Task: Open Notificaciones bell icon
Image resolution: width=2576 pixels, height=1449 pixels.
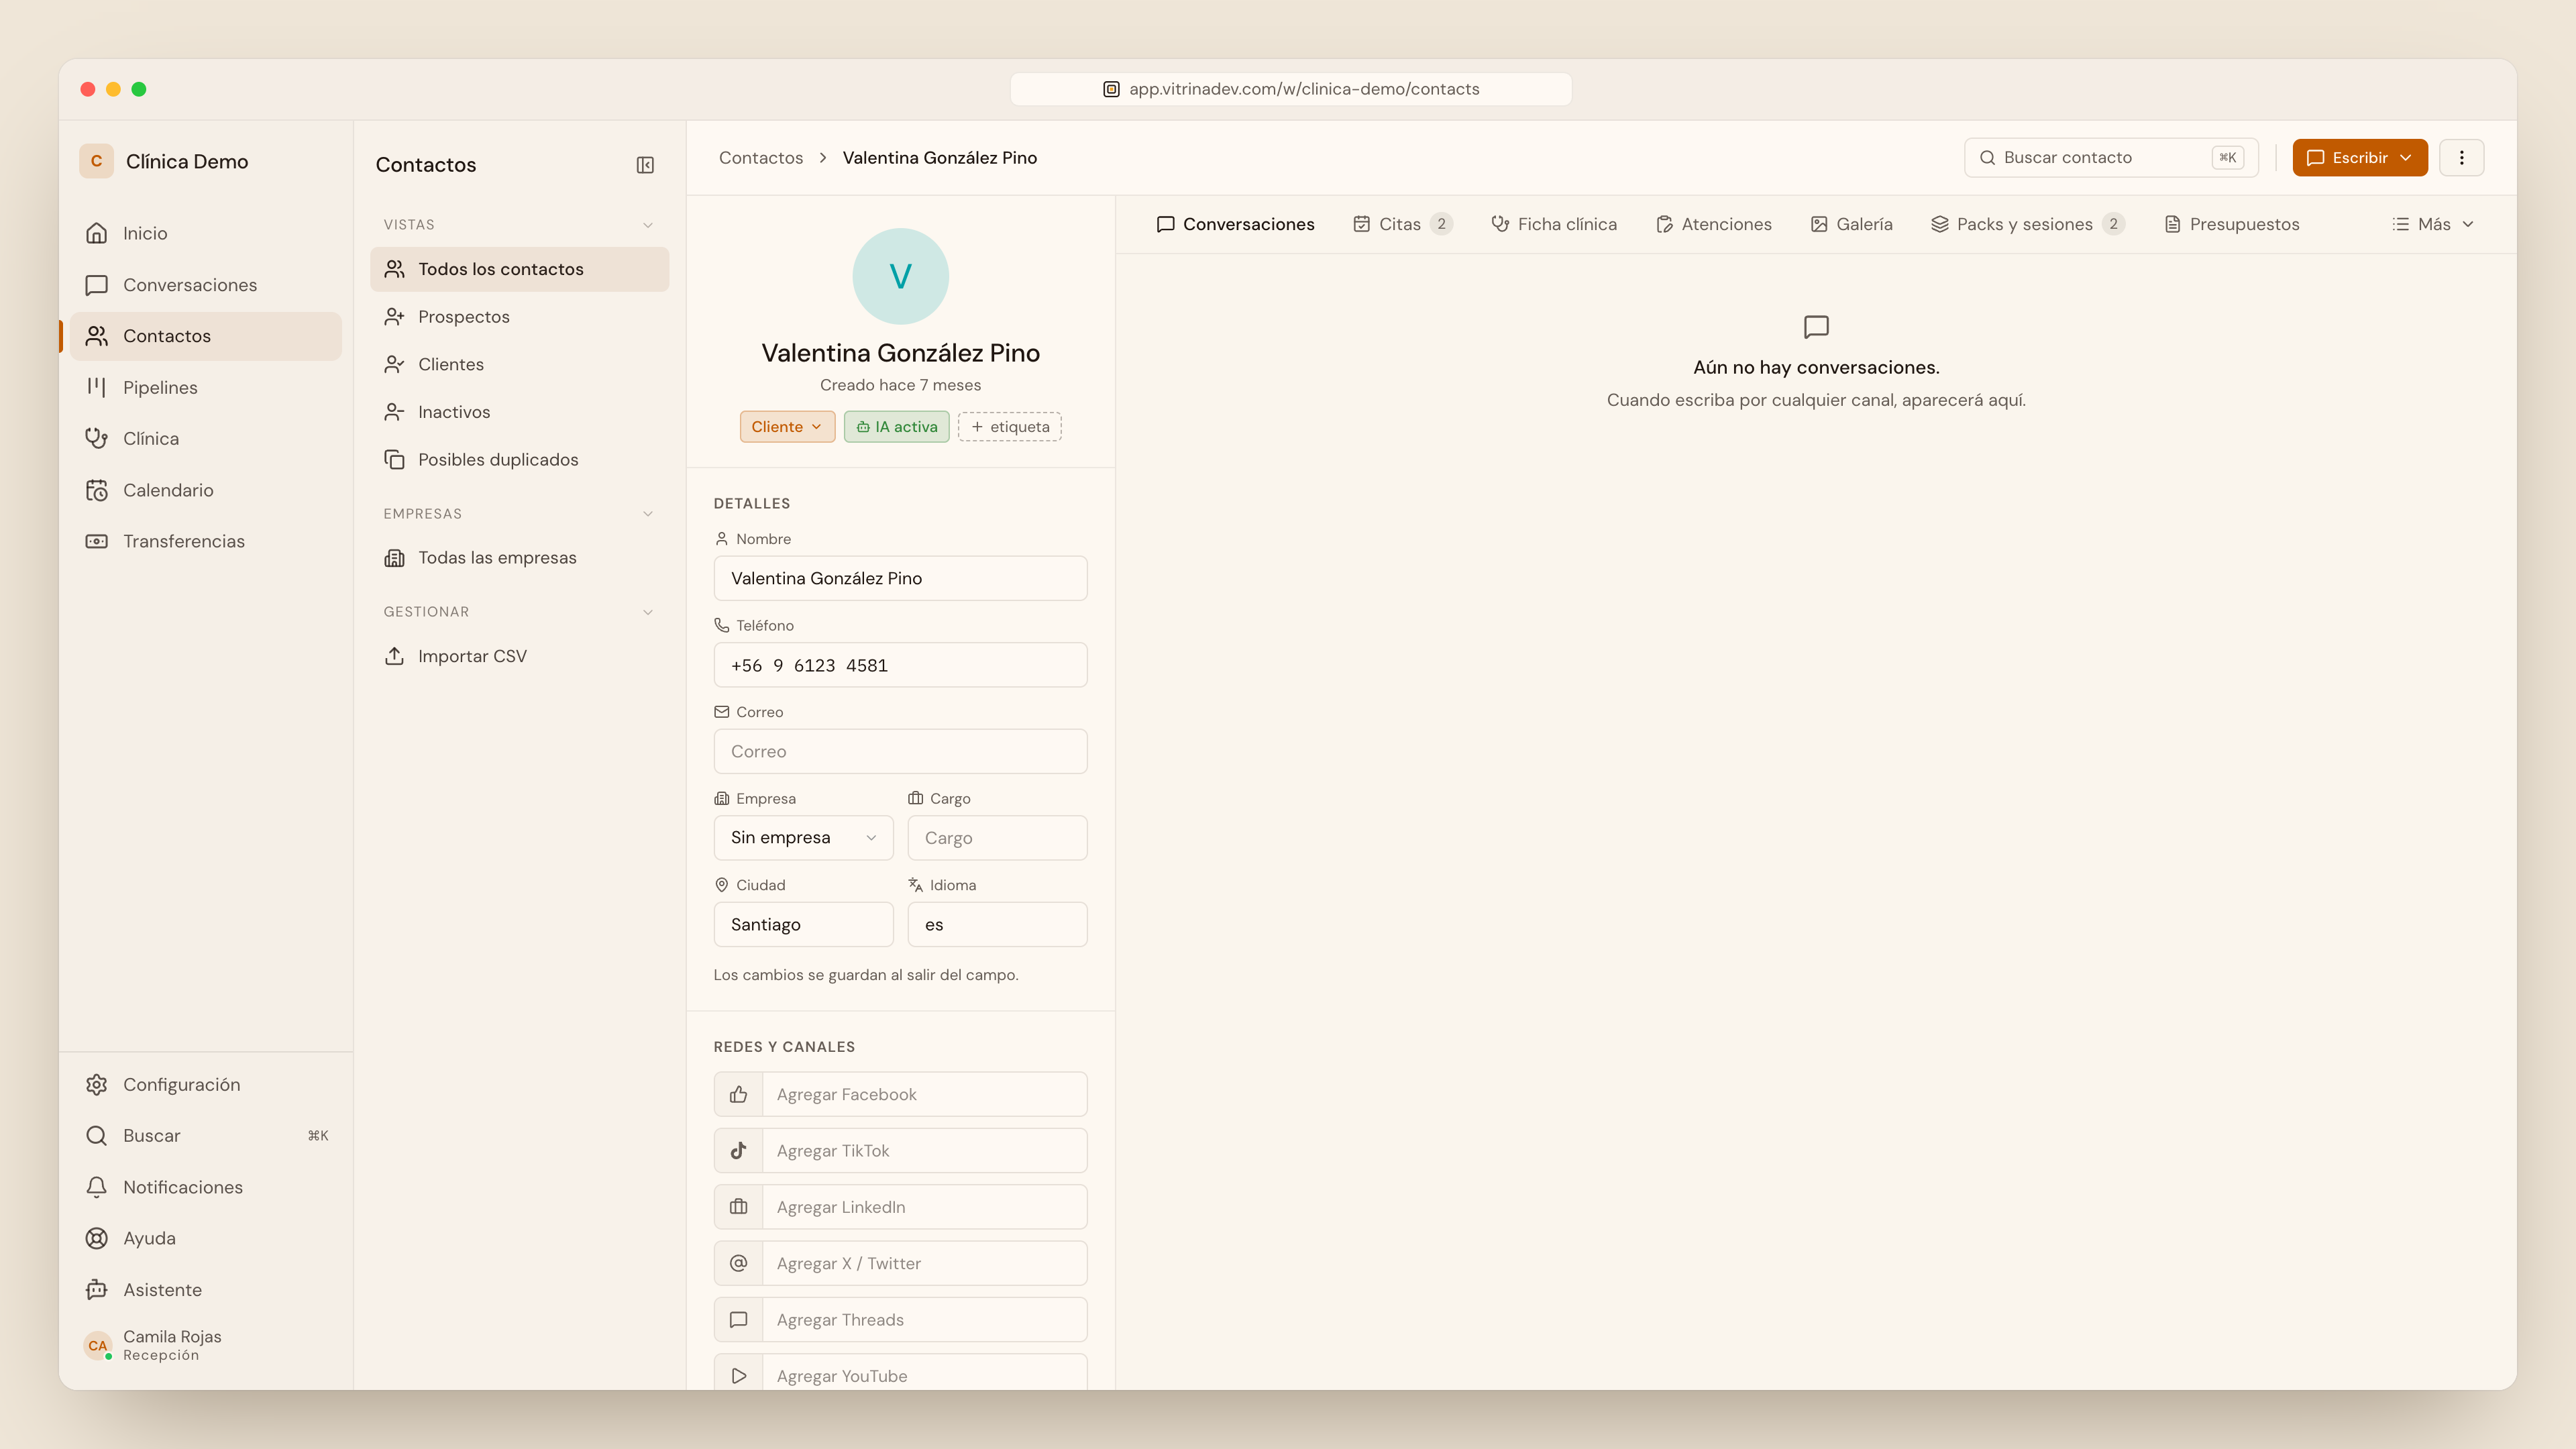Action: (96, 1187)
